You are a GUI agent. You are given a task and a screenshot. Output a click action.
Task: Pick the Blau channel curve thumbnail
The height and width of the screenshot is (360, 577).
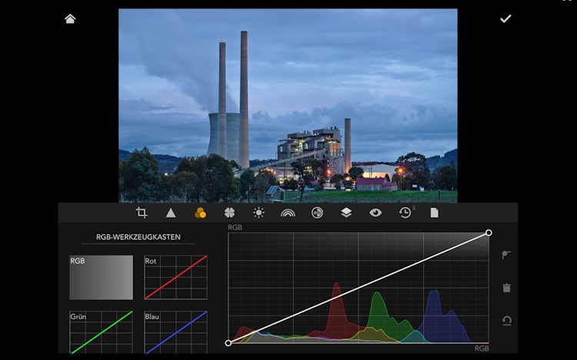click(x=175, y=332)
